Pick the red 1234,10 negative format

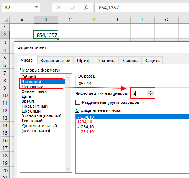[x=85, y=122]
